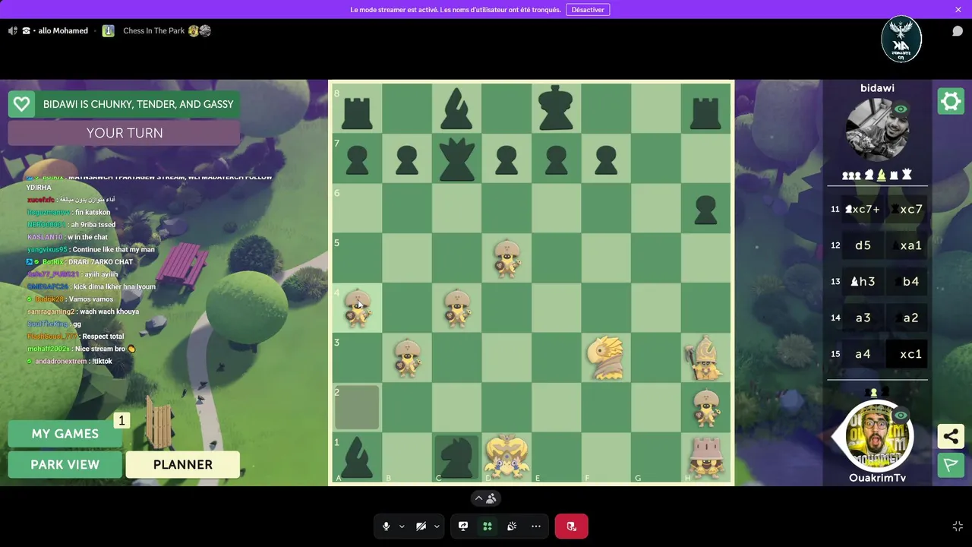Select the white pawn on h2
The width and height of the screenshot is (972, 547).
[x=705, y=408]
